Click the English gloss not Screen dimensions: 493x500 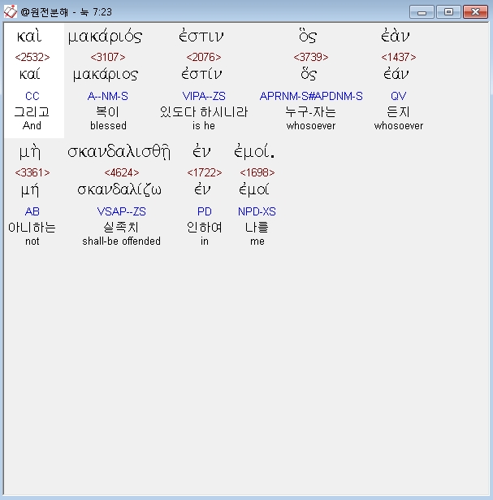coord(32,241)
